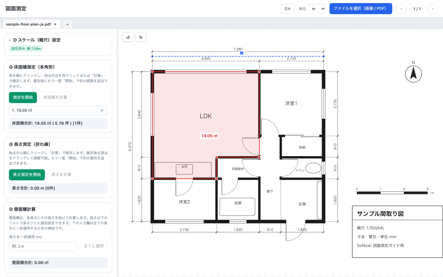This screenshot has height=277, width=443.
Task: Click the 床面積合計 19.05 ㎡ summary
Action: (58, 123)
